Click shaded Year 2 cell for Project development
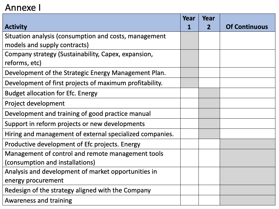Screen dimensions: 279x209 (x=209, y=103)
